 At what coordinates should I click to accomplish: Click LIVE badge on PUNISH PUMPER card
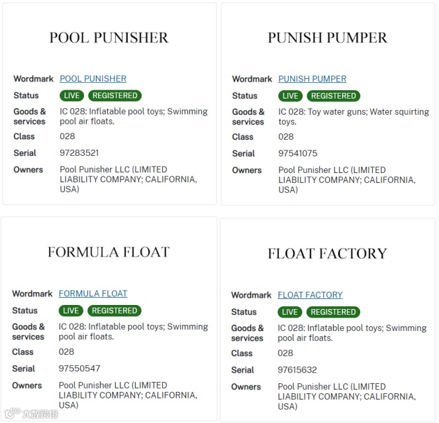[290, 96]
